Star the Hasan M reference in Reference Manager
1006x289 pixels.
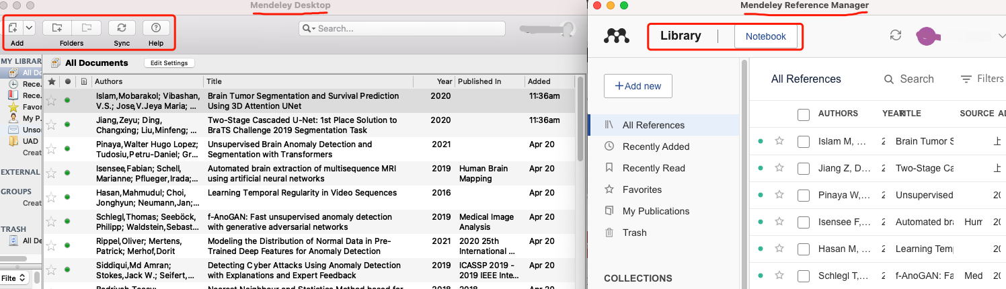[779, 249]
